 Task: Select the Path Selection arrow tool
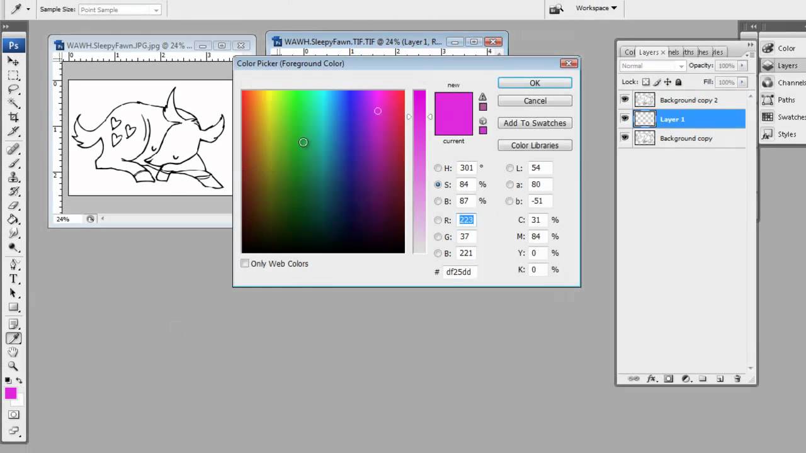[13, 293]
